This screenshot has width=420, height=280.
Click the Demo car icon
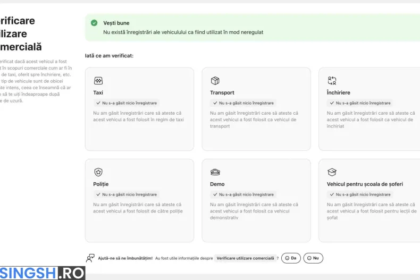point(215,172)
